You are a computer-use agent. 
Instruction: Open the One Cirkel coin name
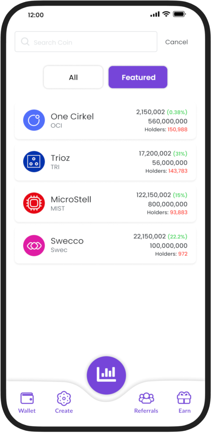pos(72,117)
